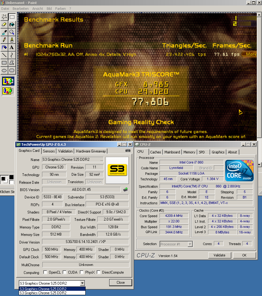Choose the Ellipse shape tool
The height and width of the screenshot is (296, 262).
point(4,71)
